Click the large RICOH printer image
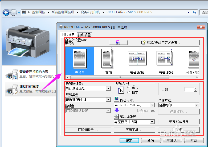208x147 pixels. (28, 41)
